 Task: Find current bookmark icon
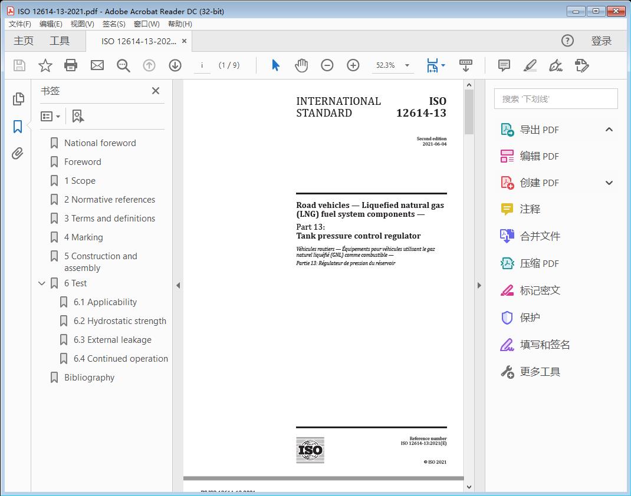pos(78,116)
